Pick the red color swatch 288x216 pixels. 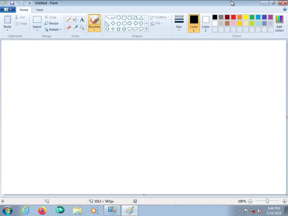point(233,17)
